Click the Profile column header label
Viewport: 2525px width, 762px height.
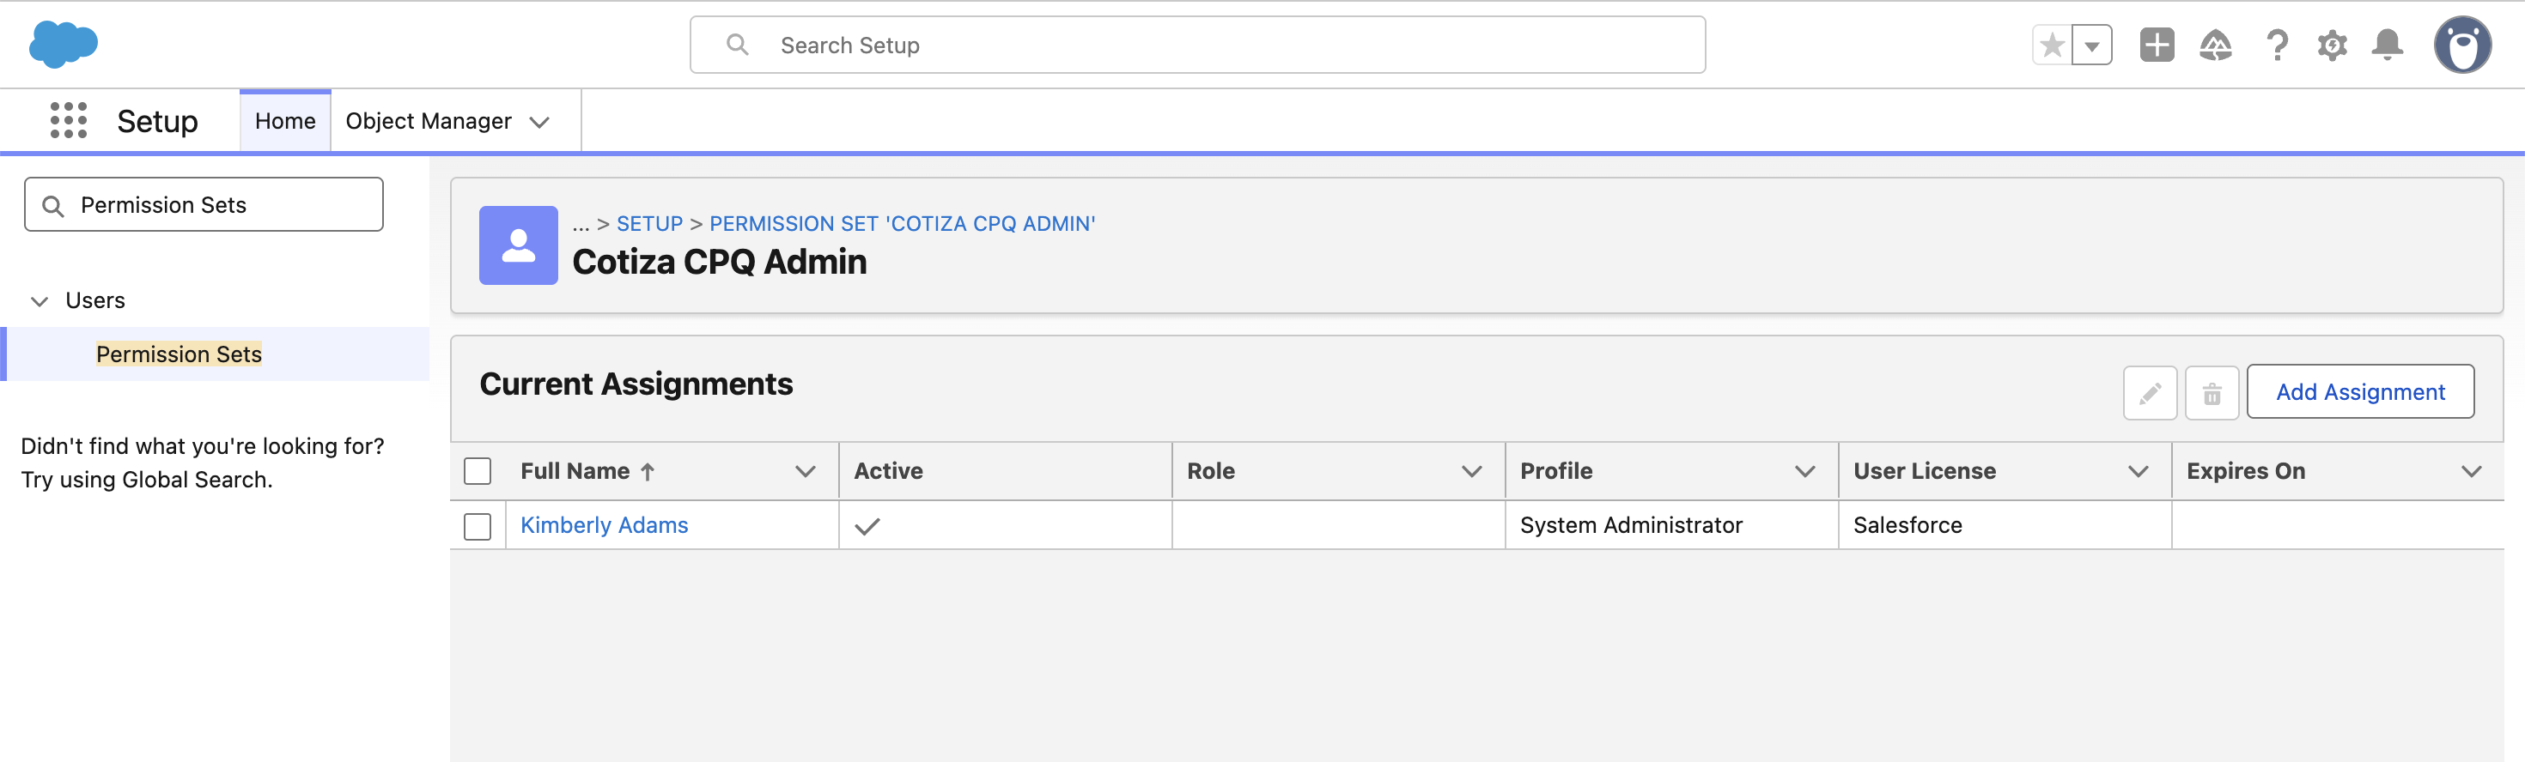(x=1555, y=471)
